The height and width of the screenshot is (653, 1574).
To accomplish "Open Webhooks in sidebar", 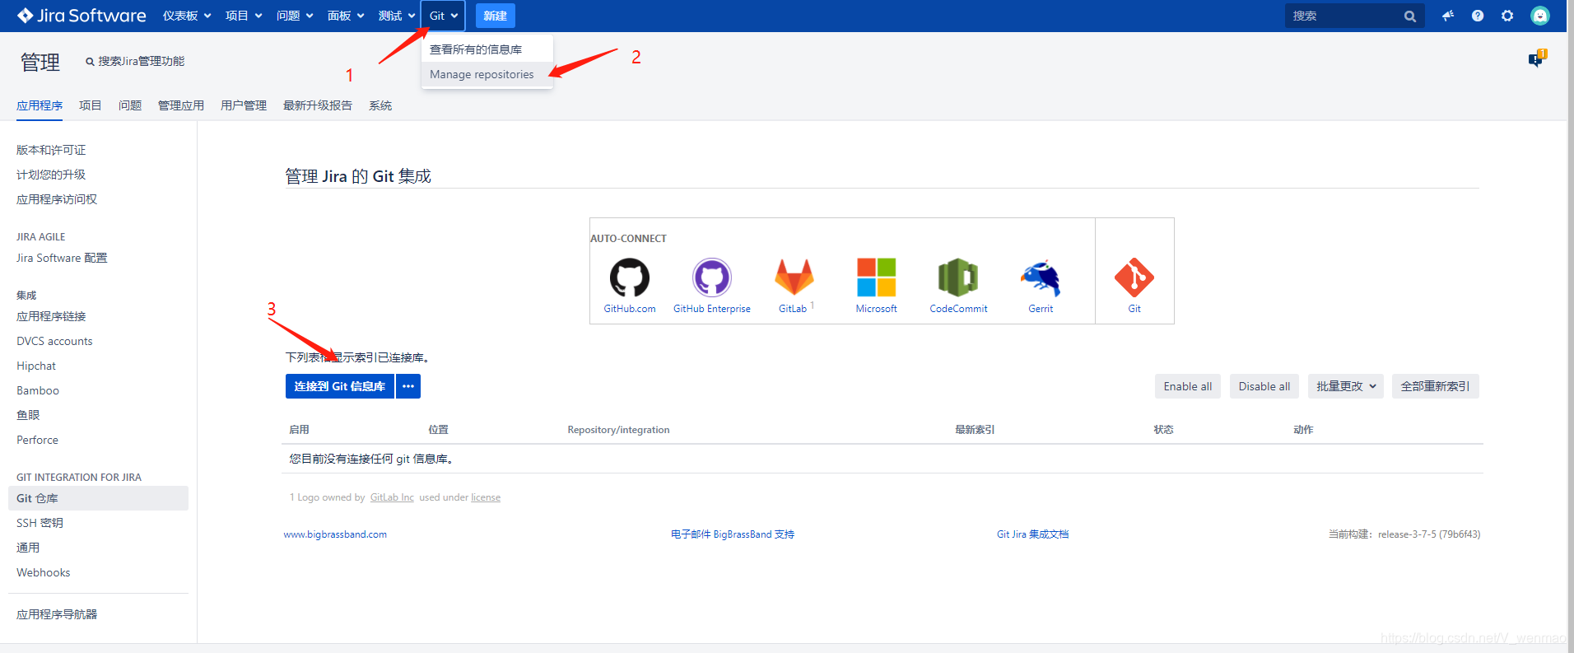I will click(43, 572).
